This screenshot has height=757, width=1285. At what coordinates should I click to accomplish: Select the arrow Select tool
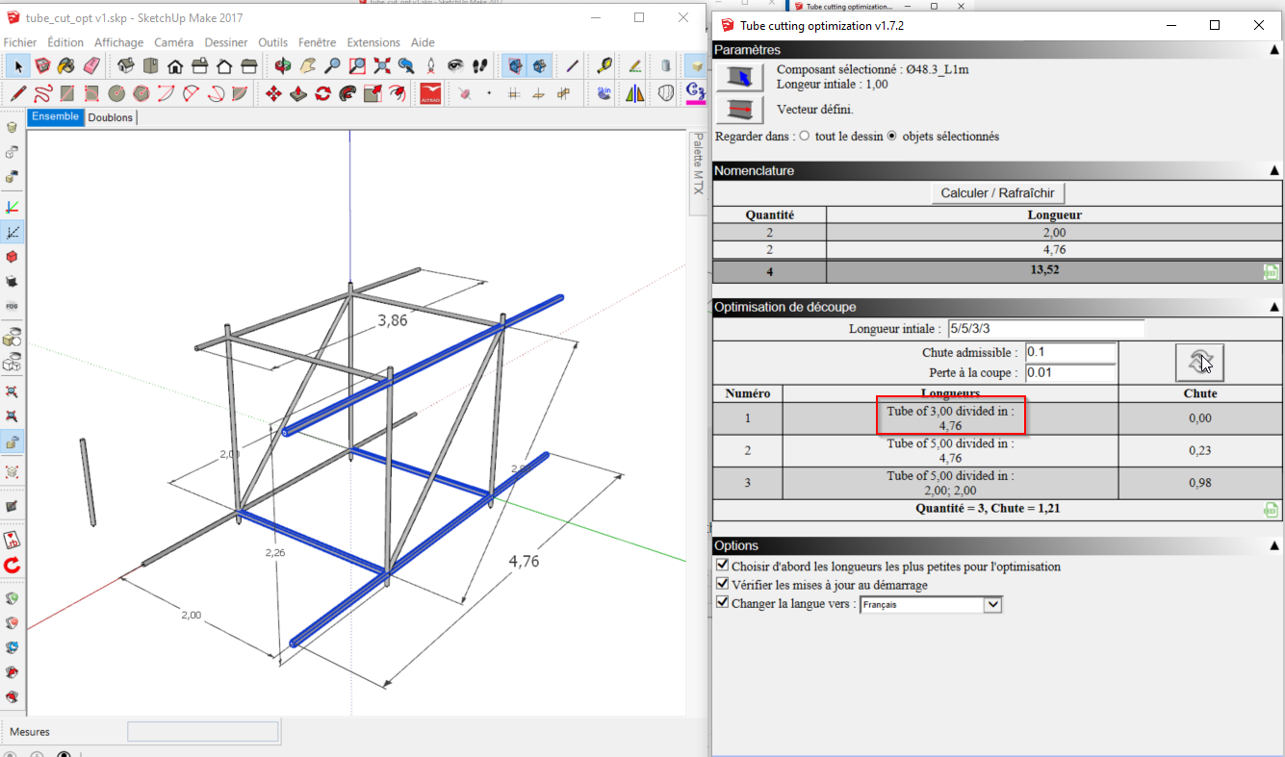point(17,65)
